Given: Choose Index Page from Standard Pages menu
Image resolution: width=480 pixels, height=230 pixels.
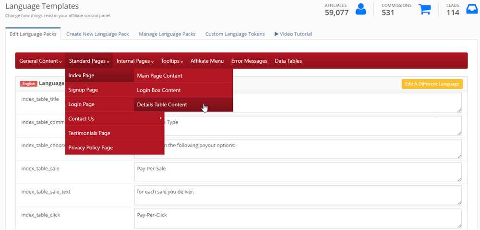Looking at the screenshot, I should pyautogui.click(x=99, y=75).
